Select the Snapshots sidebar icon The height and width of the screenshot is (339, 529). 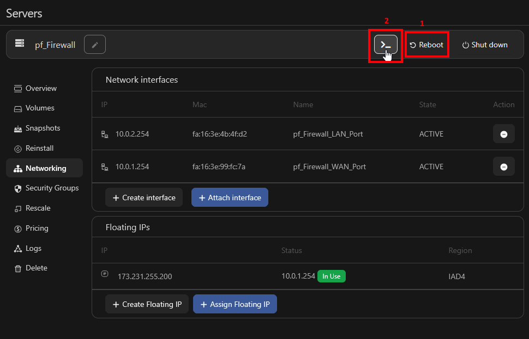[x=17, y=128]
